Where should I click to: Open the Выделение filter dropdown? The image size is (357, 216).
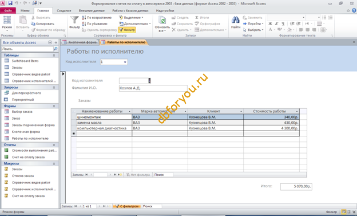pos(131,18)
